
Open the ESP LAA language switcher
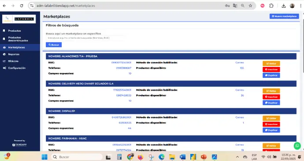[254, 157]
